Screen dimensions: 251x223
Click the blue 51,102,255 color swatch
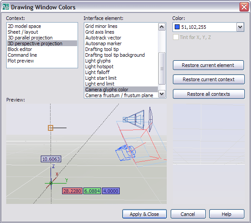tap(177, 27)
